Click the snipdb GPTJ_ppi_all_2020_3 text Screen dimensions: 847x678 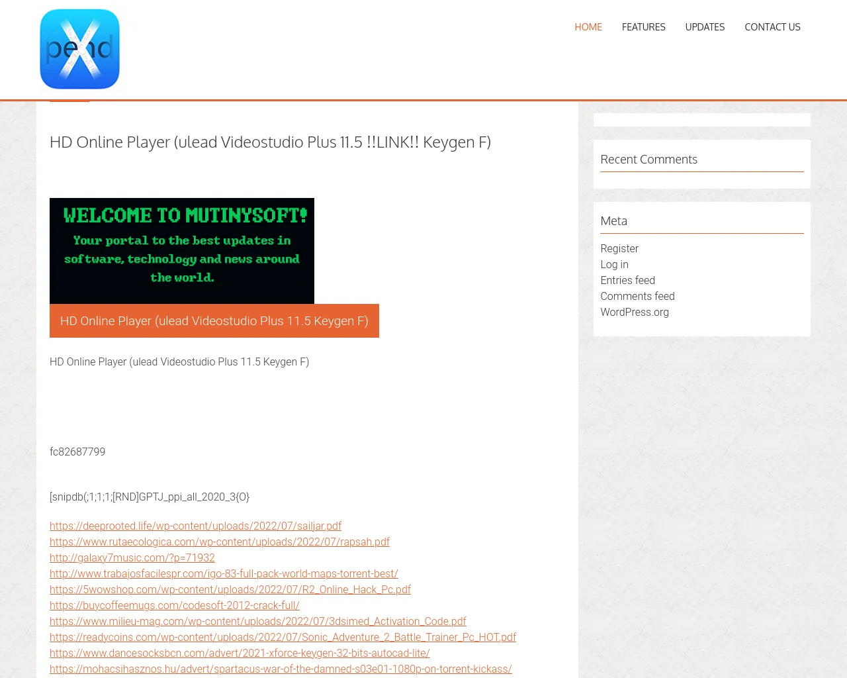pyautogui.click(x=150, y=497)
